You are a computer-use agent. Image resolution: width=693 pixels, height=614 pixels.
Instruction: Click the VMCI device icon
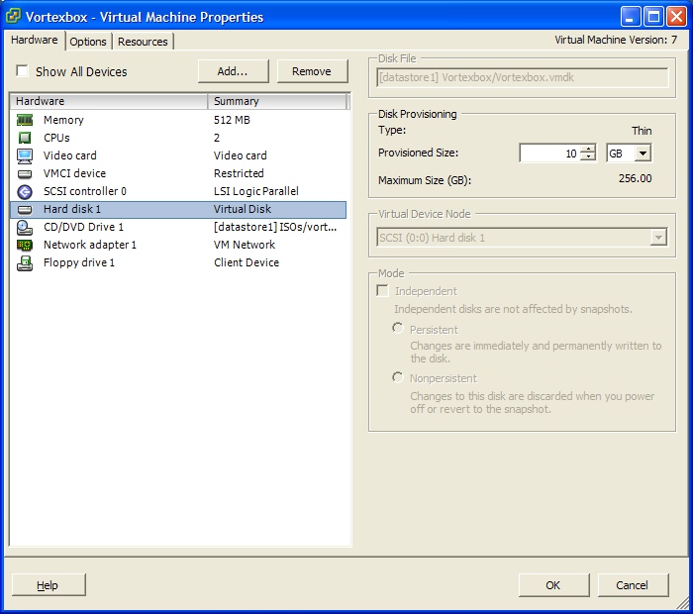coord(25,173)
